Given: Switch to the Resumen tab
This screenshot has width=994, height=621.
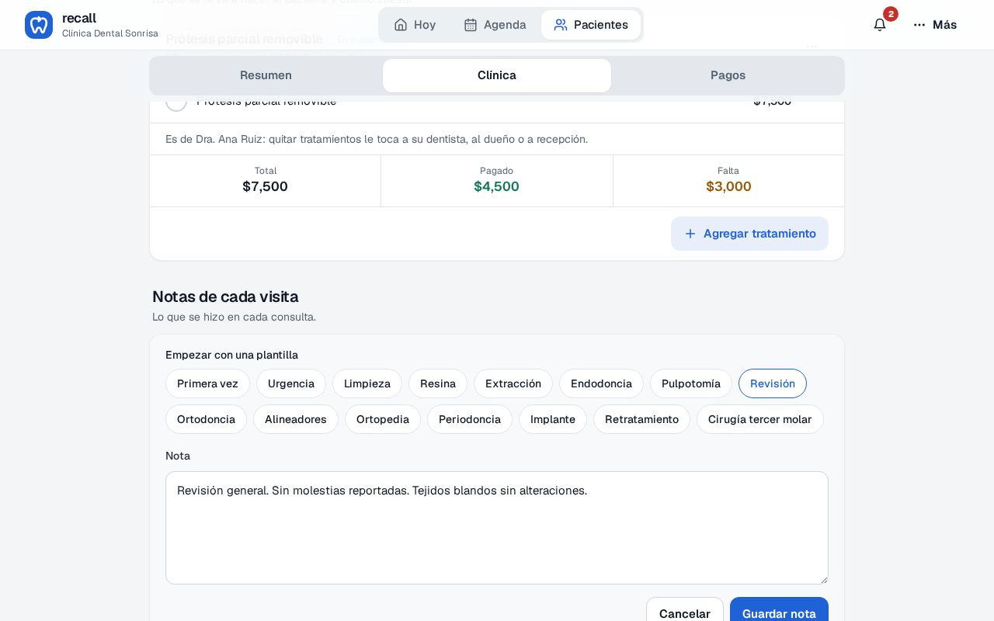Looking at the screenshot, I should click(266, 75).
